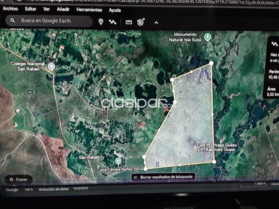
Task: Select the draw path or polygon tool
Action: pos(113,22)
